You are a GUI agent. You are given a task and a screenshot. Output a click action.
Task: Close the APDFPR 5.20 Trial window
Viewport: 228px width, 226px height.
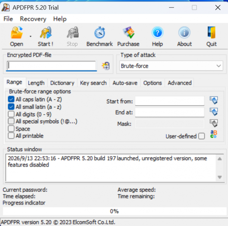[218, 8]
